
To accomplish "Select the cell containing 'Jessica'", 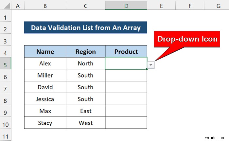I will tap(45, 99).
